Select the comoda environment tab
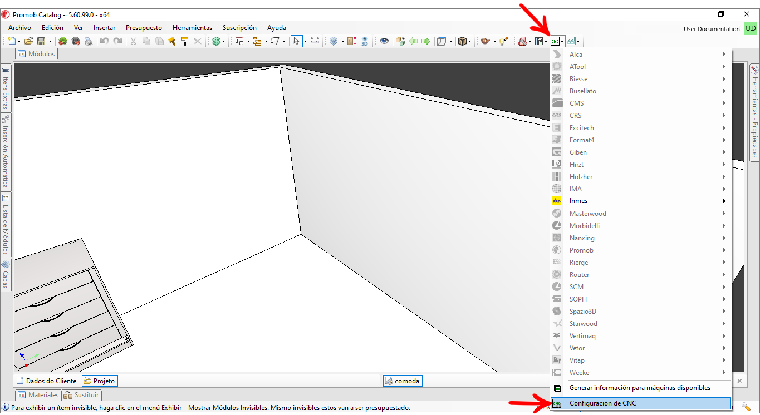Screen dimensions: 760x415 [402, 381]
